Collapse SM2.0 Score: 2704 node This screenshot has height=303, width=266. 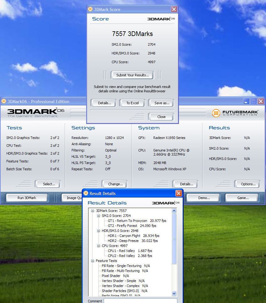pyautogui.click(x=98, y=216)
